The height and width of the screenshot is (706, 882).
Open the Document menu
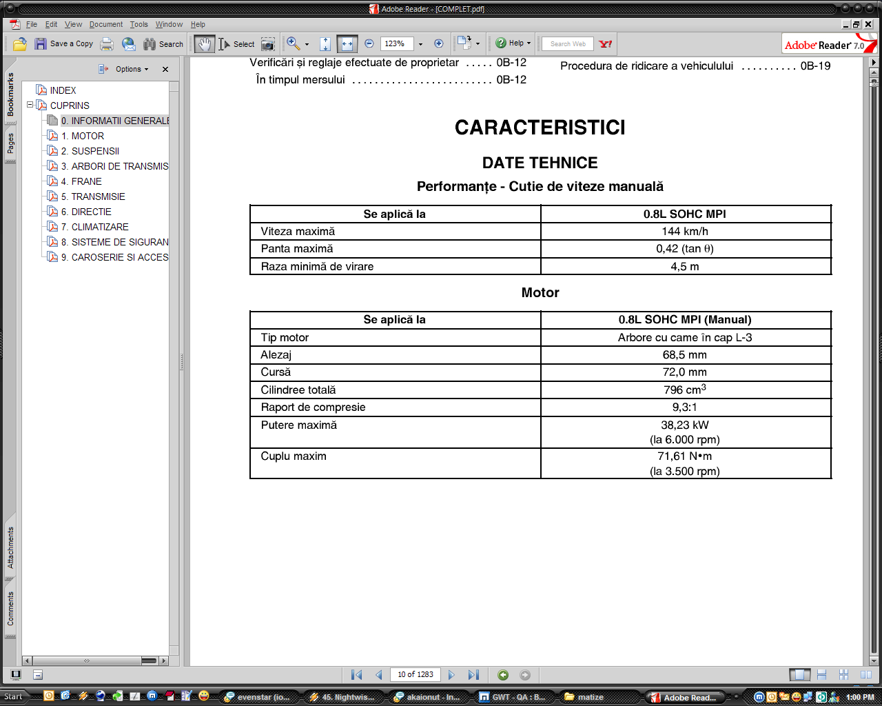[105, 24]
